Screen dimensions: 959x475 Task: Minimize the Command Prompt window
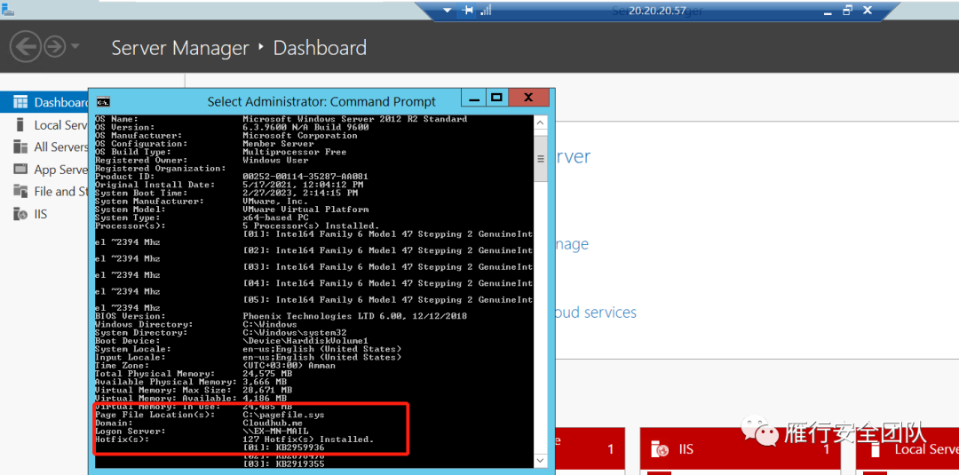point(472,98)
